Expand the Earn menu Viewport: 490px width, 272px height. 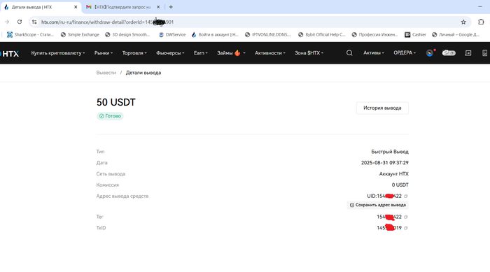tap(201, 53)
